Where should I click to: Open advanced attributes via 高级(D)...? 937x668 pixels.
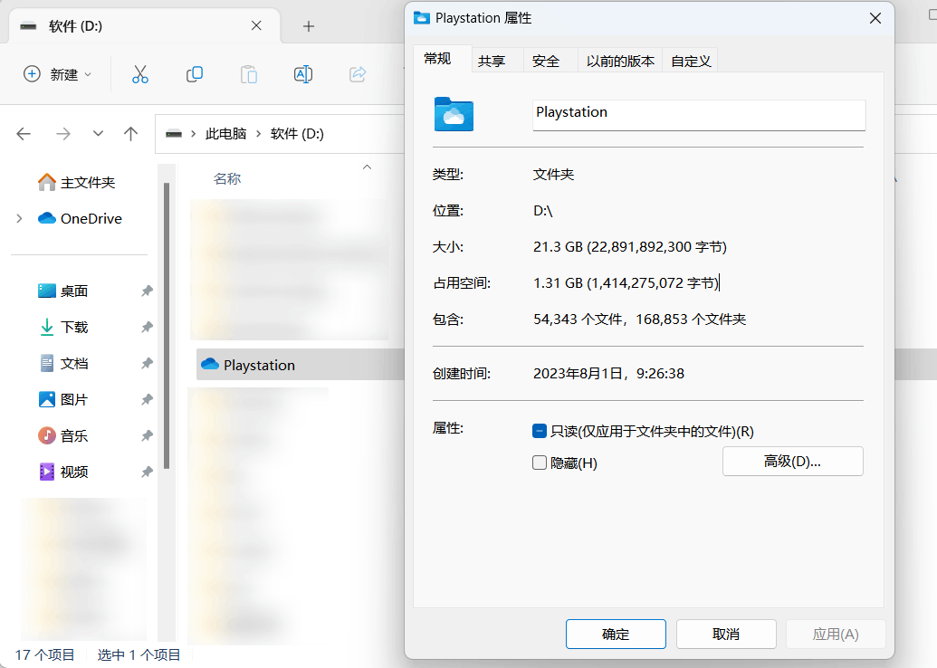[x=792, y=462]
